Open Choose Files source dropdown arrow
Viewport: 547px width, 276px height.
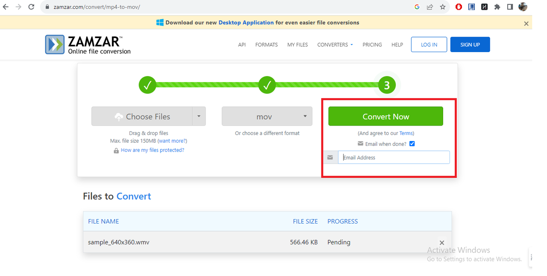point(199,116)
